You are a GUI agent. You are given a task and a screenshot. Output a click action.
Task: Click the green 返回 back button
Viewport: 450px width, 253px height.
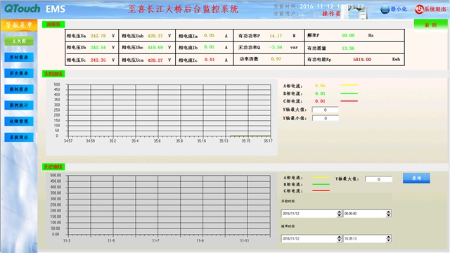(x=430, y=25)
